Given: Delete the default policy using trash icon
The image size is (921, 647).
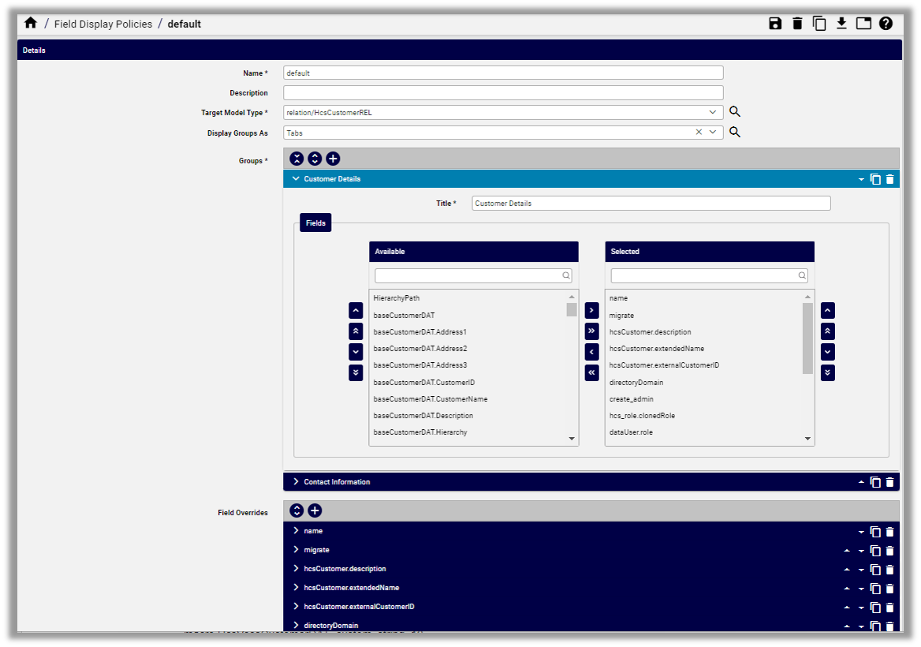Looking at the screenshot, I should click(x=797, y=24).
